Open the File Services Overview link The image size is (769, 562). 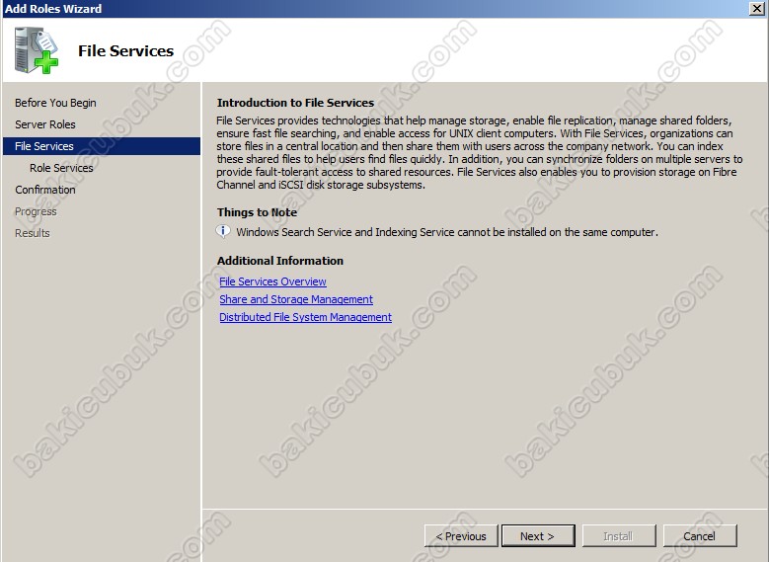pyautogui.click(x=272, y=281)
